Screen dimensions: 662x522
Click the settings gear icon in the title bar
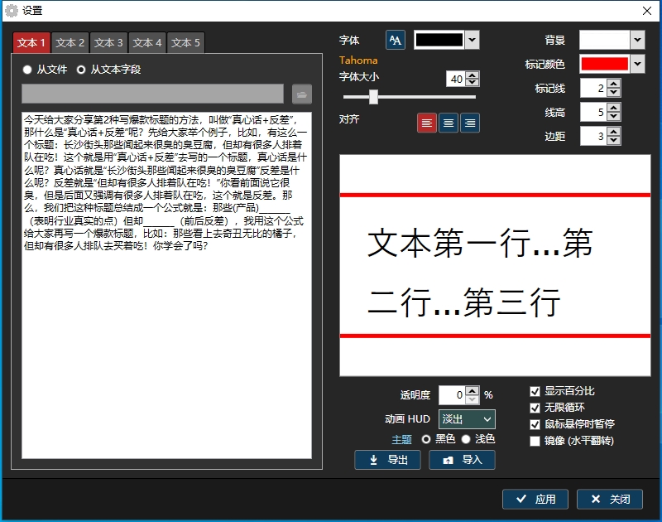coord(12,10)
